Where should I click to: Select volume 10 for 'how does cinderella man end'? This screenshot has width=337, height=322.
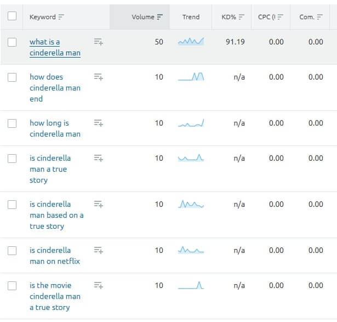[159, 77]
